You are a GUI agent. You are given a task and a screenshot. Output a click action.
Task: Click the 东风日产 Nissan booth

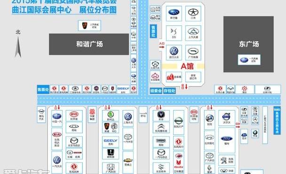[x=179, y=122]
